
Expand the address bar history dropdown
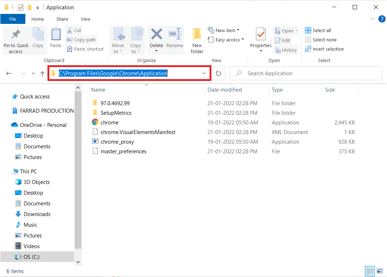point(204,73)
